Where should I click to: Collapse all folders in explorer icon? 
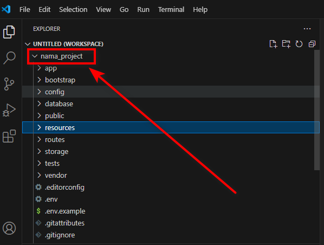[312, 44]
